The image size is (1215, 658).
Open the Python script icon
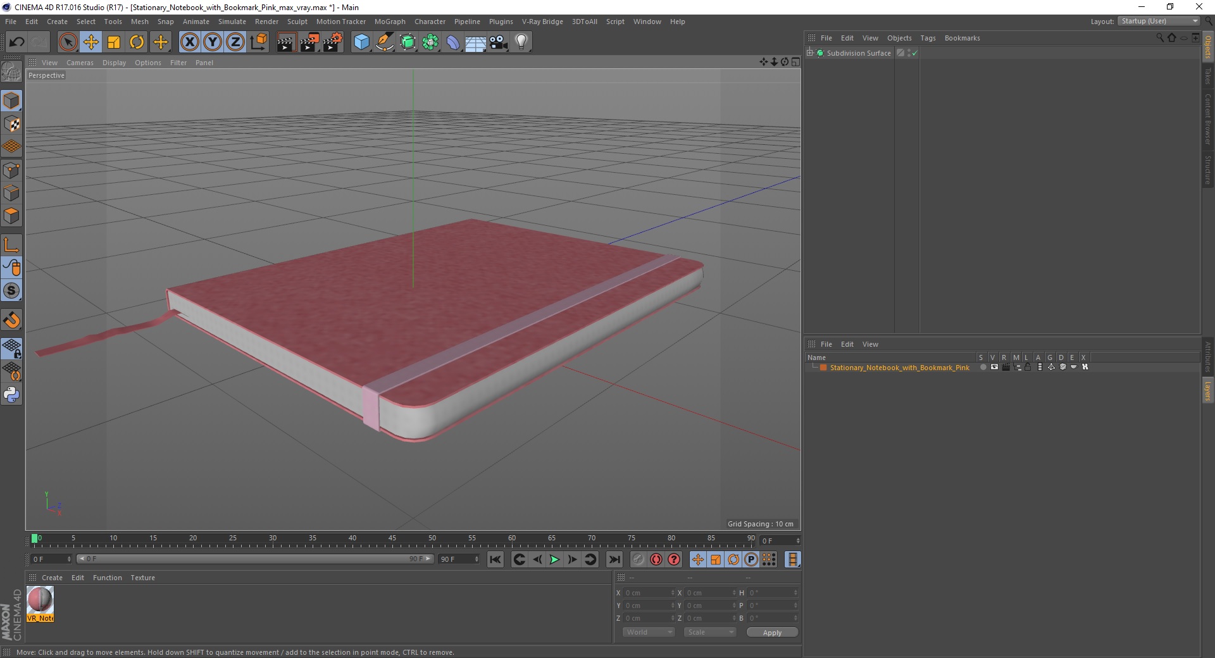[11, 395]
